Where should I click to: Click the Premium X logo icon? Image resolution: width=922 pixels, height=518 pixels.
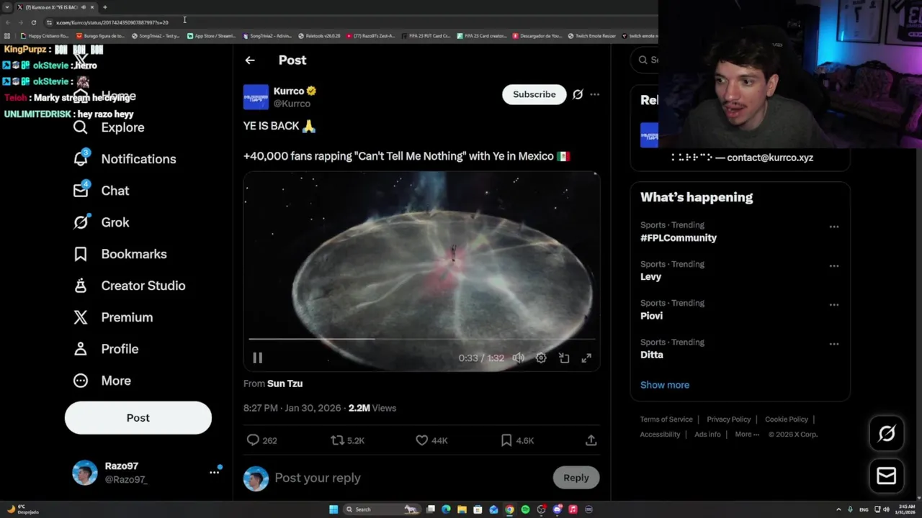coord(81,317)
